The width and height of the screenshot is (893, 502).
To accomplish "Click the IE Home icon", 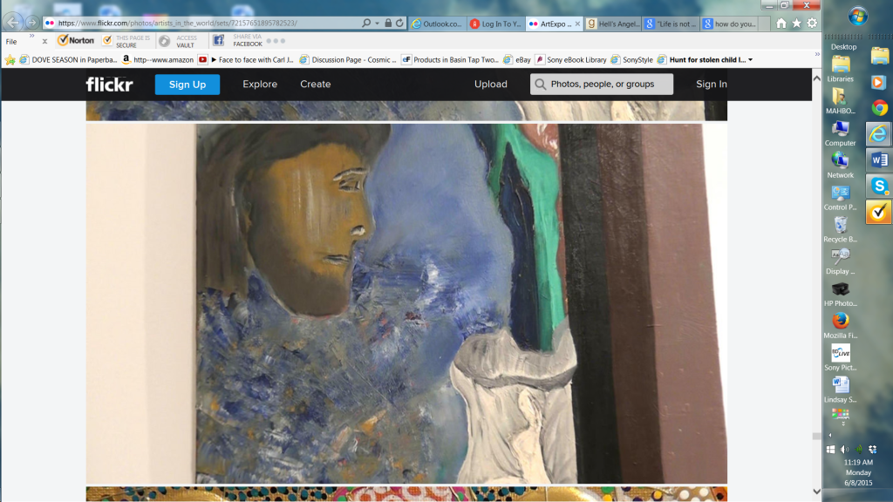I will (x=781, y=24).
